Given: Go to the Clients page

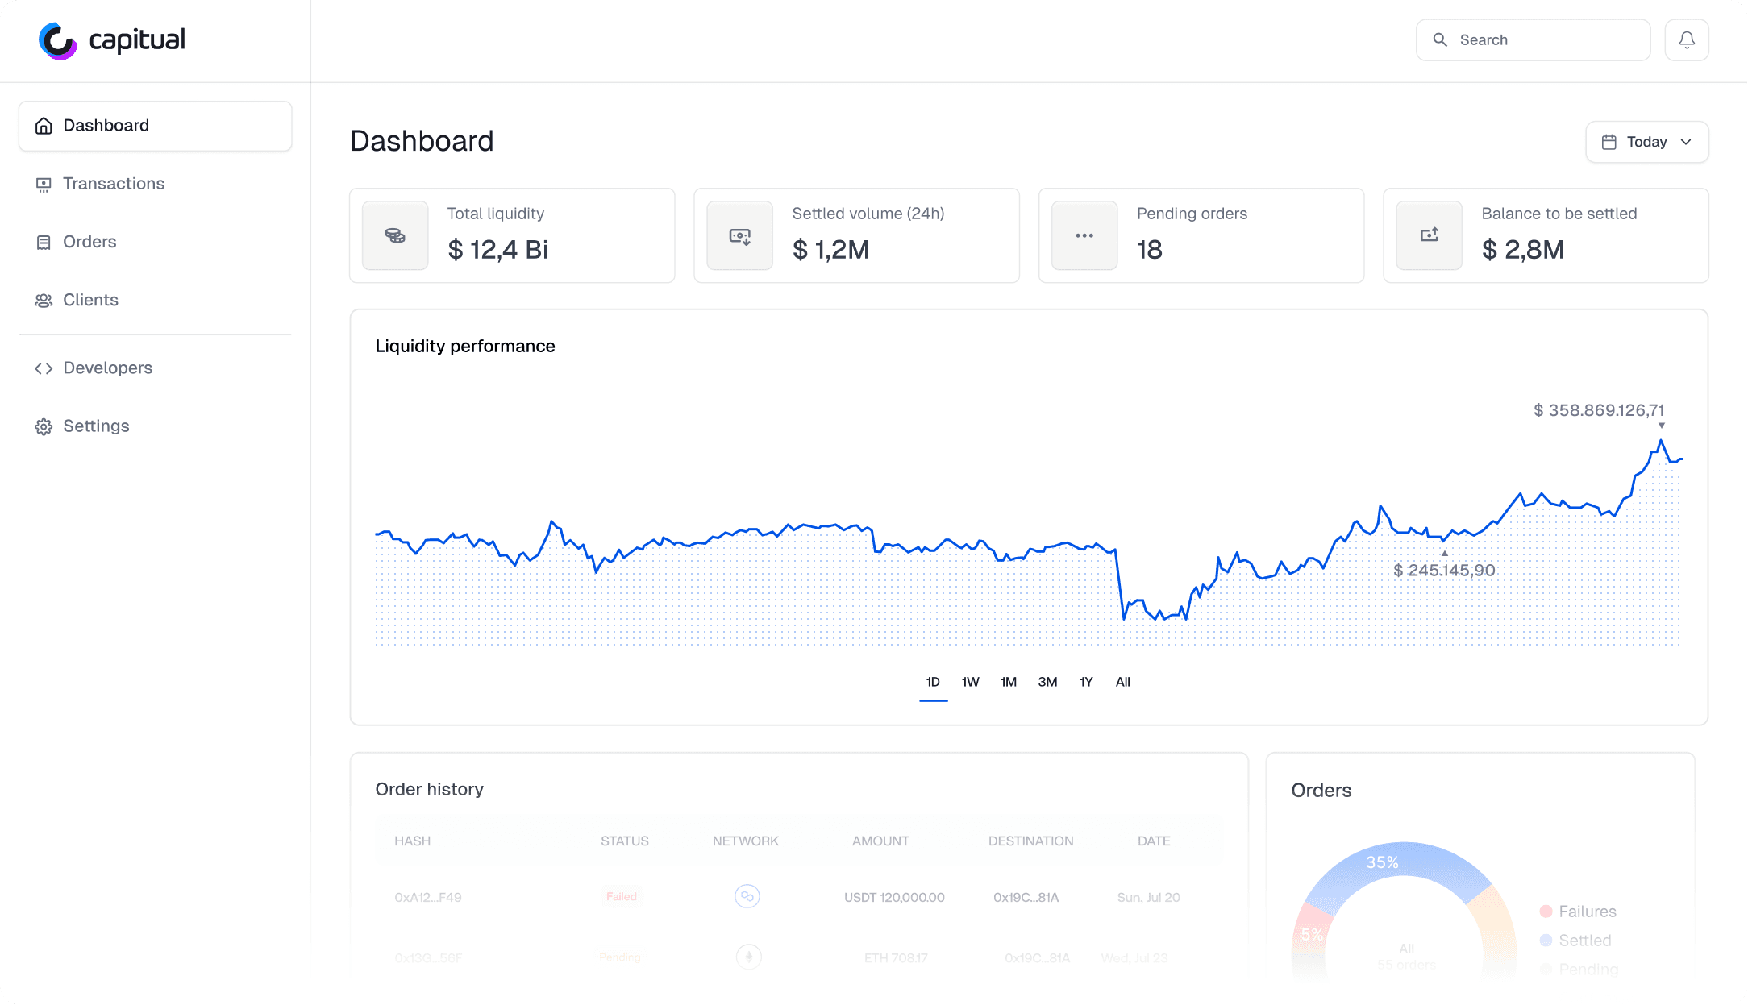Looking at the screenshot, I should point(90,300).
